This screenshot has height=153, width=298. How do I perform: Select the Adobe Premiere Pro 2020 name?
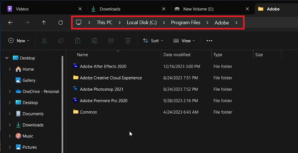(x=104, y=101)
